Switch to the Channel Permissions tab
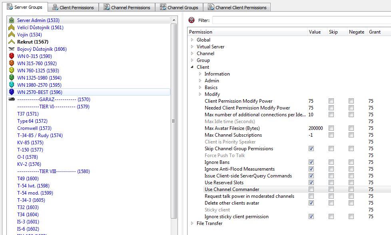391x235 pixels. coord(127,7)
